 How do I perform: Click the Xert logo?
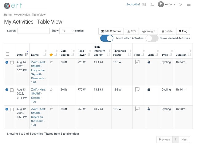(x=13, y=6)
